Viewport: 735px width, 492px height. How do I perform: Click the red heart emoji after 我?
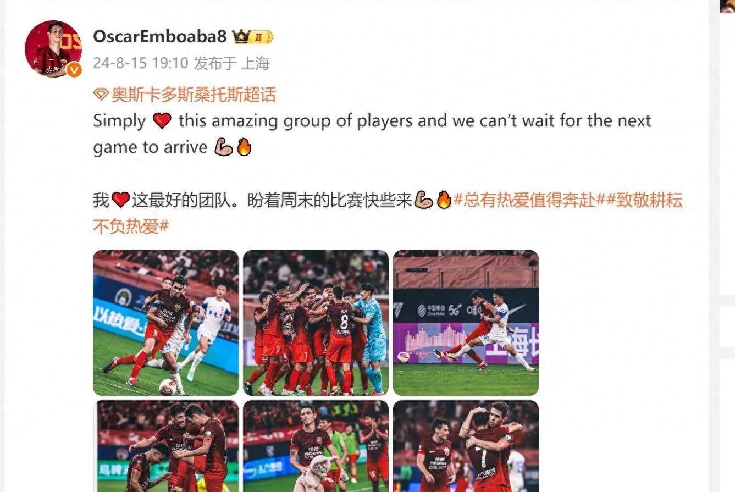point(120,201)
